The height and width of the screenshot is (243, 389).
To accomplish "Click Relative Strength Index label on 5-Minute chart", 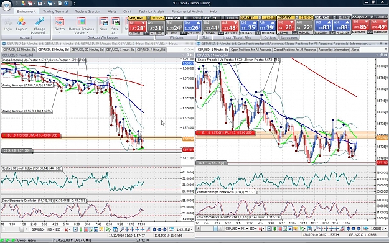I will click(x=32, y=168).
